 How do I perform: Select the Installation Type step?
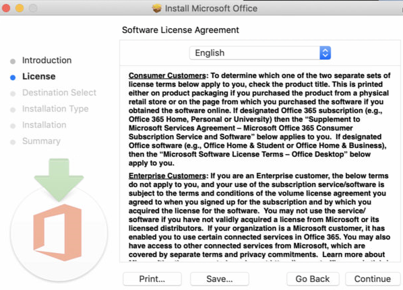55,109
